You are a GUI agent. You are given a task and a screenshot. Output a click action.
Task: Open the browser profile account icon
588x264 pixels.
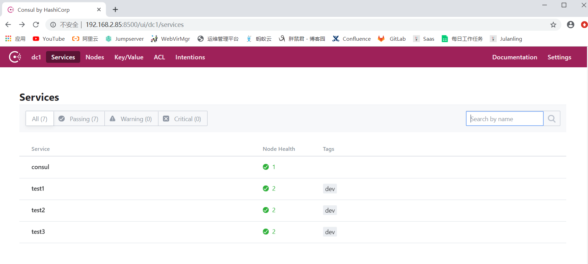pyautogui.click(x=571, y=25)
